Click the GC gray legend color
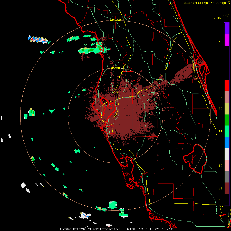Screen dimensions: 231x231 click(227, 177)
